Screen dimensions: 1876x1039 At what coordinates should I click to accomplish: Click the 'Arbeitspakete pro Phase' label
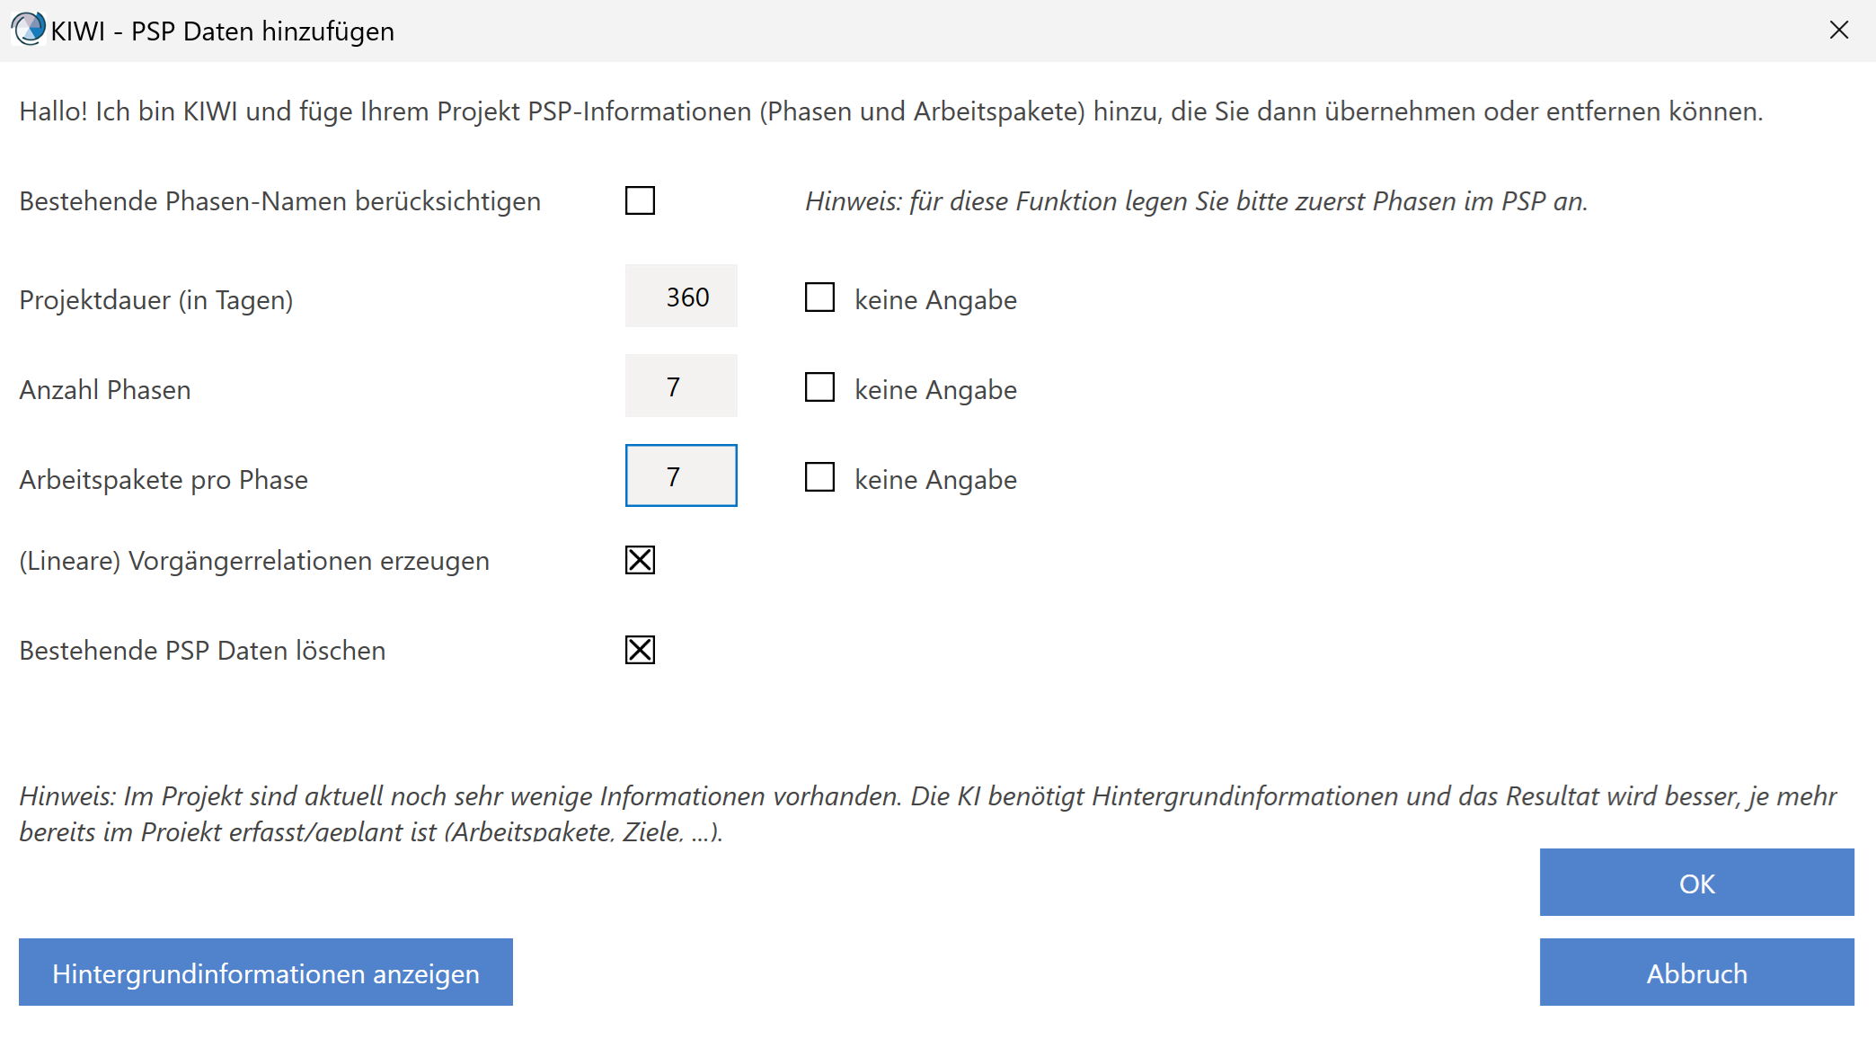[164, 480]
